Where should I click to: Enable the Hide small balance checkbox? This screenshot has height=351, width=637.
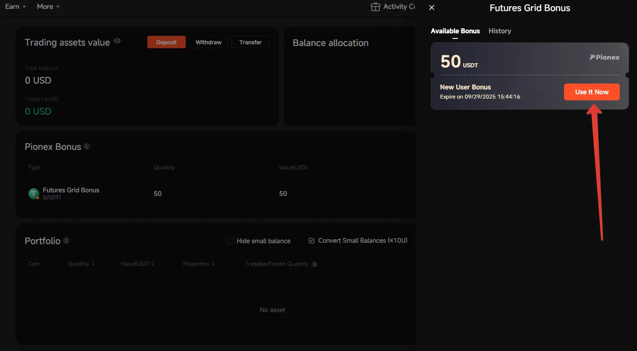230,240
